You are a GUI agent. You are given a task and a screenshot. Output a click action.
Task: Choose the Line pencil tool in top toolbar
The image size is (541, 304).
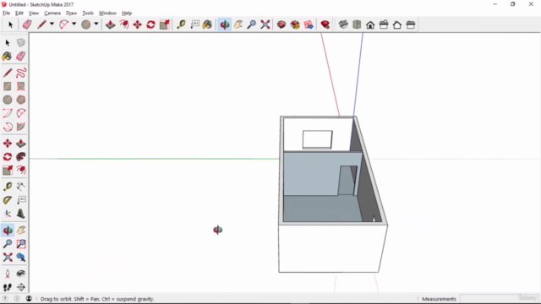[41, 24]
